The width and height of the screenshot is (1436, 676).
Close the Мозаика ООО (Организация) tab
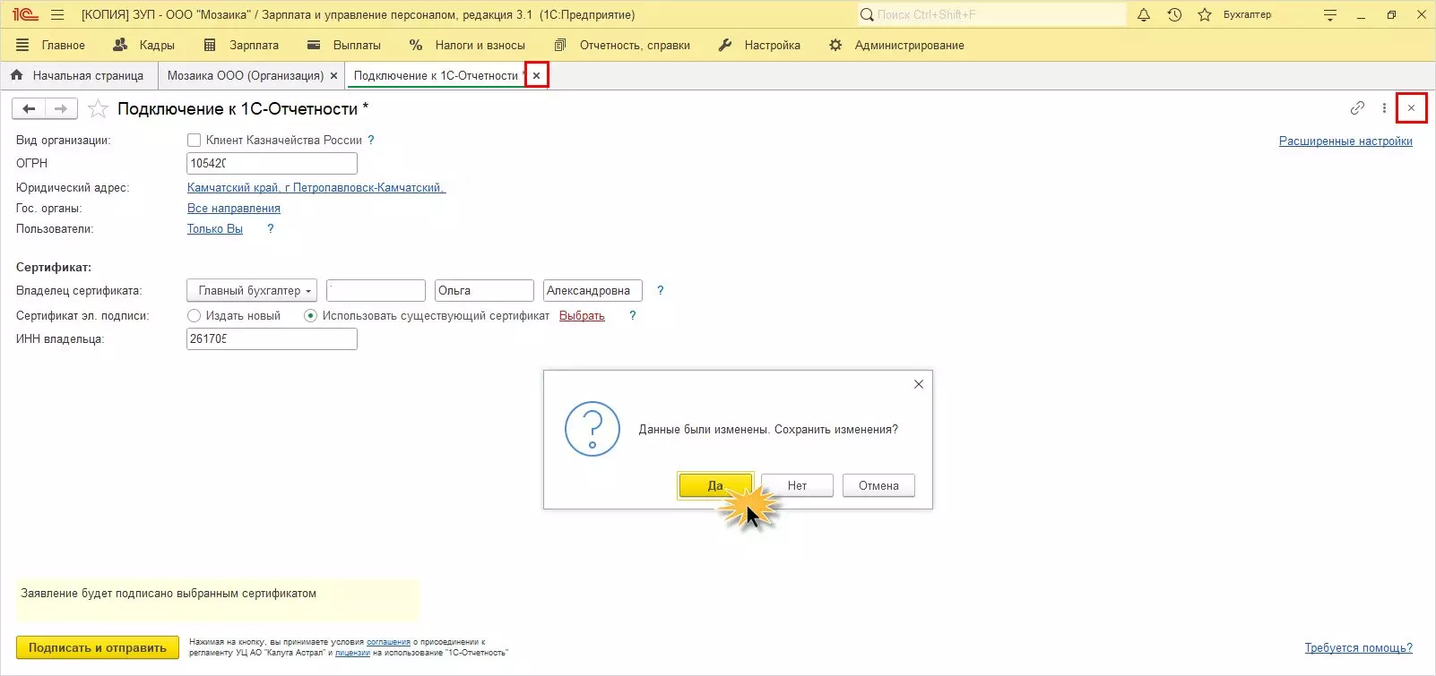334,76
